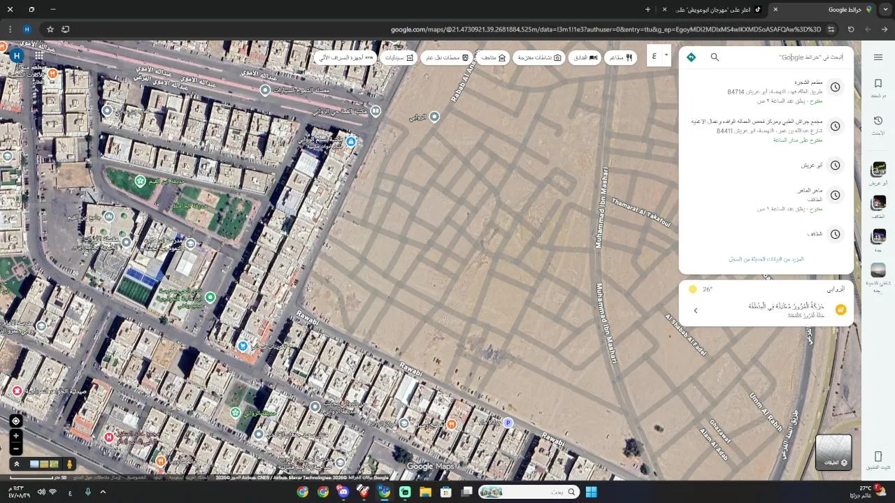Select the مطاعم restaurants category chip
Screen dimensions: 895x503
tap(620, 57)
